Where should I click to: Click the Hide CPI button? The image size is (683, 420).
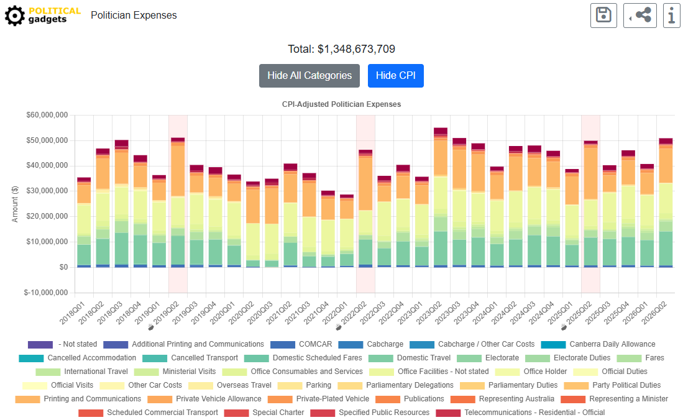395,76
